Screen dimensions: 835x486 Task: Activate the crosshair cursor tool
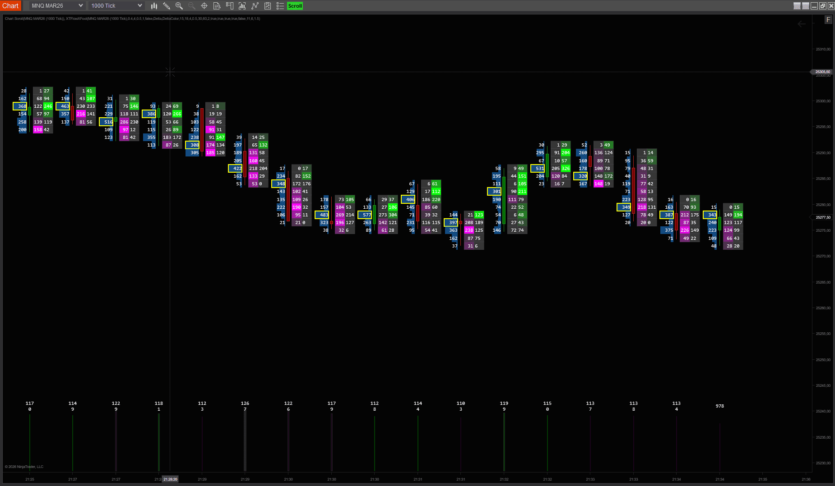pyautogui.click(x=204, y=6)
